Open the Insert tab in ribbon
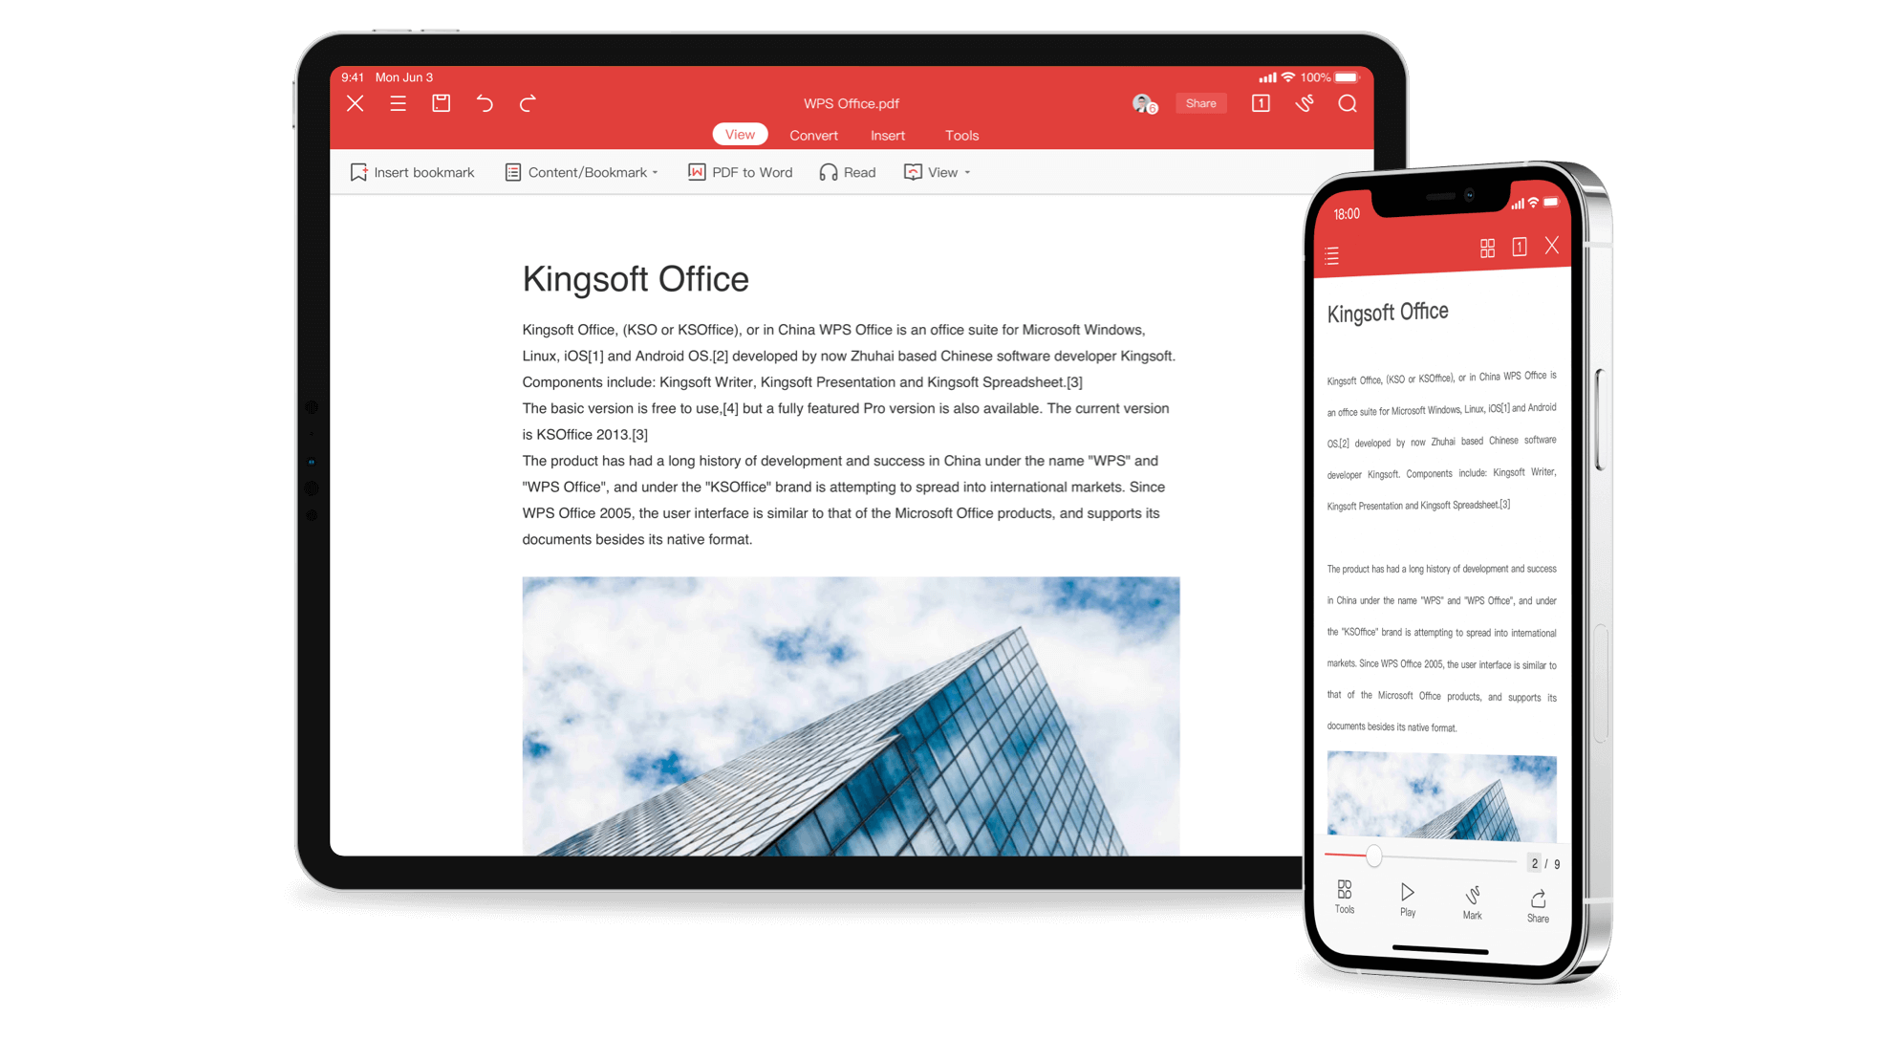 tap(887, 135)
